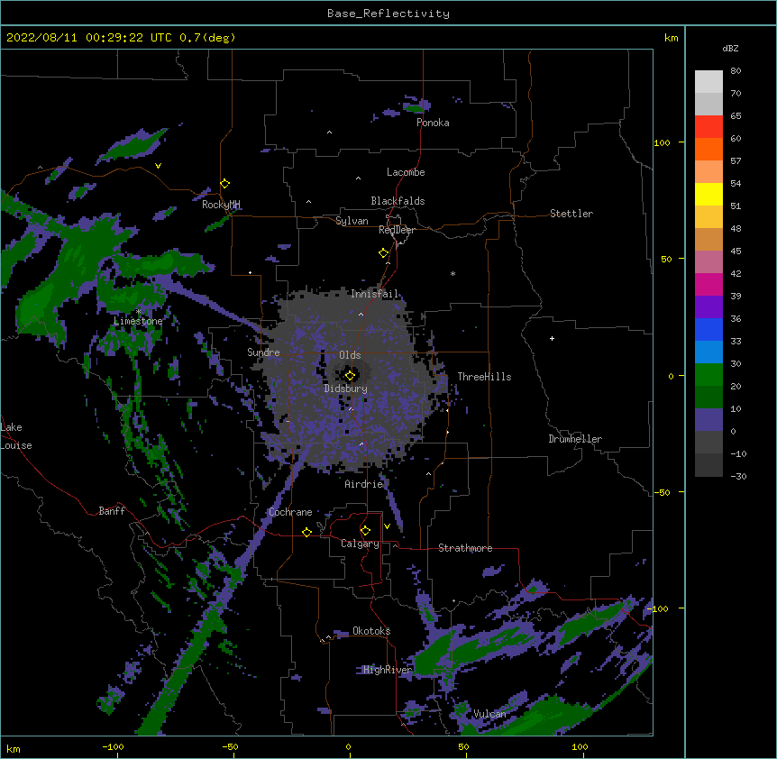Click the ThreeHills city label
The width and height of the screenshot is (777, 759).
[484, 377]
